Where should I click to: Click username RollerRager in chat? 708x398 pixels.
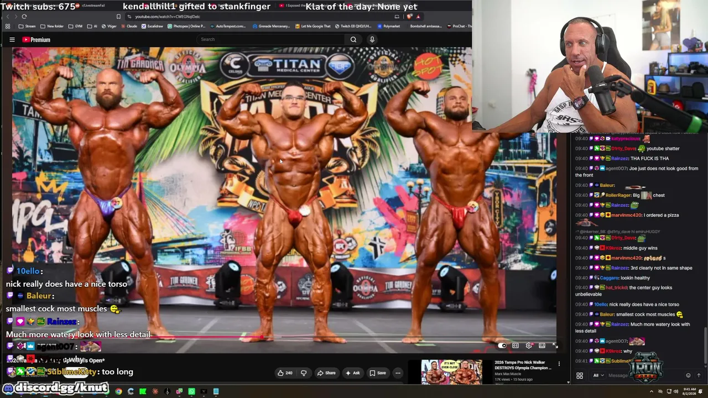pyautogui.click(x=618, y=195)
